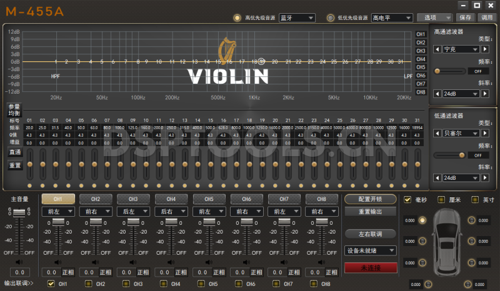The width and height of the screenshot is (500, 291).
Task: Click the CH8 mute speaker icon
Action: point(322,262)
